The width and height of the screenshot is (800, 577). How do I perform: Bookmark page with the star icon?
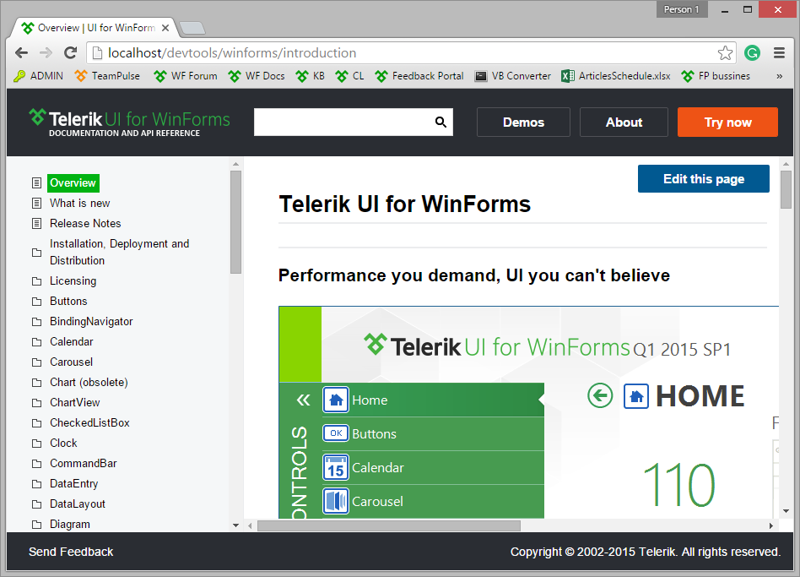coord(725,53)
